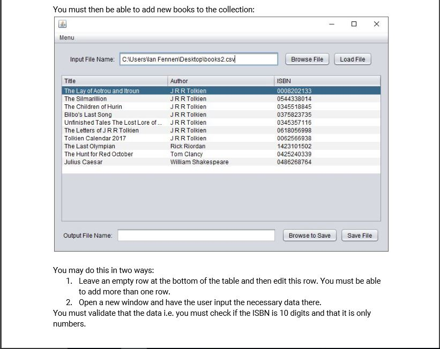Click the empty row below Julius Caesar
Viewport: 440px width, 349px height.
coord(221,170)
